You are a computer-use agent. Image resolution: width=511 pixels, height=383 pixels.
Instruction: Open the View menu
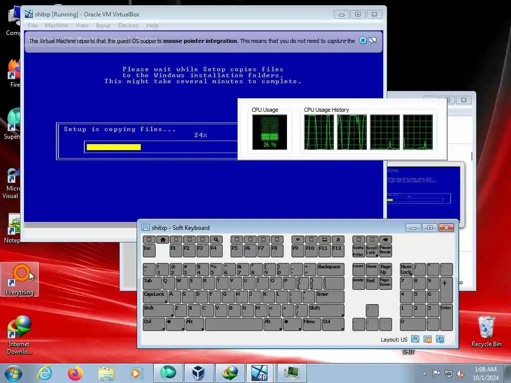click(x=82, y=25)
